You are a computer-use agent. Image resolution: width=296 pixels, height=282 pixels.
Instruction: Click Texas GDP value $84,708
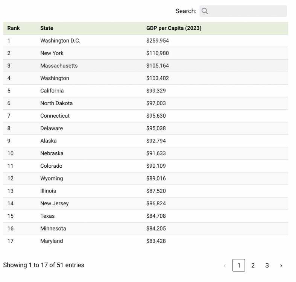pyautogui.click(x=156, y=216)
